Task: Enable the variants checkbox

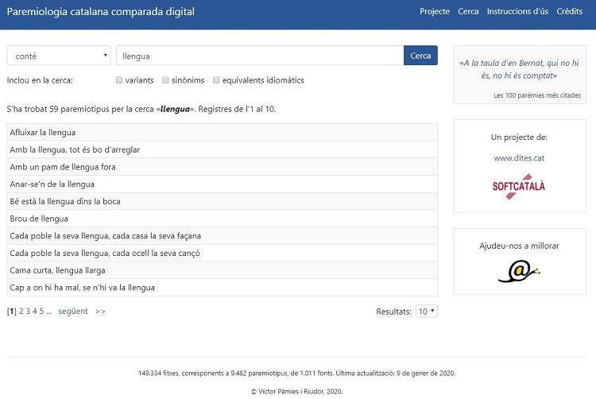Action: click(119, 80)
